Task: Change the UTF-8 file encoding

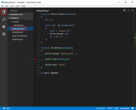Action: click(110, 108)
